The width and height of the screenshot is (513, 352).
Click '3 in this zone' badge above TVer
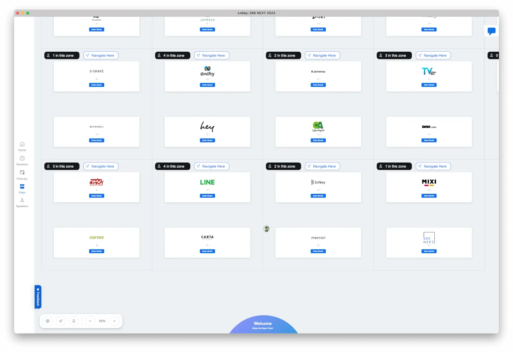point(394,56)
